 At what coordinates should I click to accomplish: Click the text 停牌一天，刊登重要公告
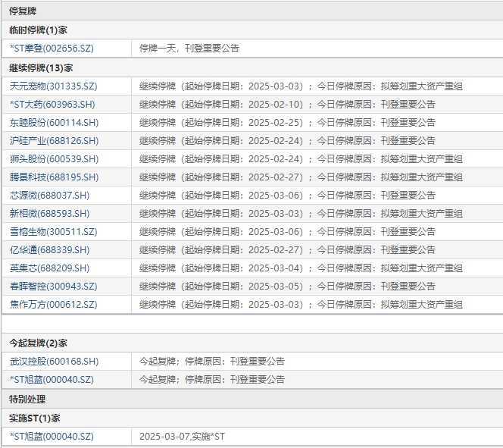point(189,49)
